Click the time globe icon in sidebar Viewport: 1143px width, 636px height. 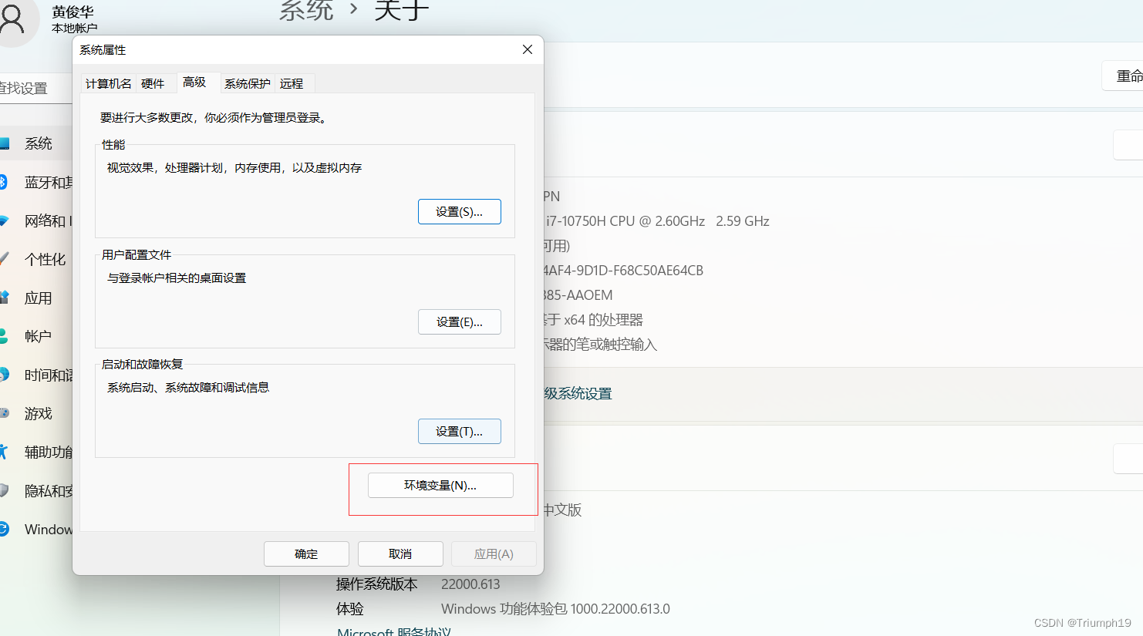tap(4, 375)
